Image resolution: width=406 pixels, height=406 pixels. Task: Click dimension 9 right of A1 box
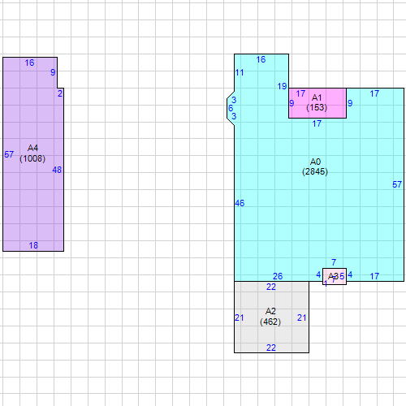coord(350,103)
